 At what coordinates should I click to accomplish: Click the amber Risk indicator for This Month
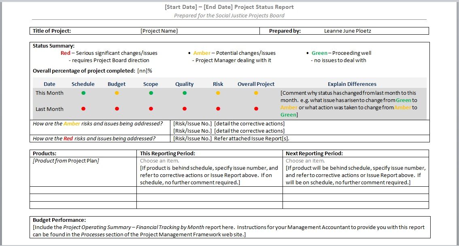[x=218, y=93]
